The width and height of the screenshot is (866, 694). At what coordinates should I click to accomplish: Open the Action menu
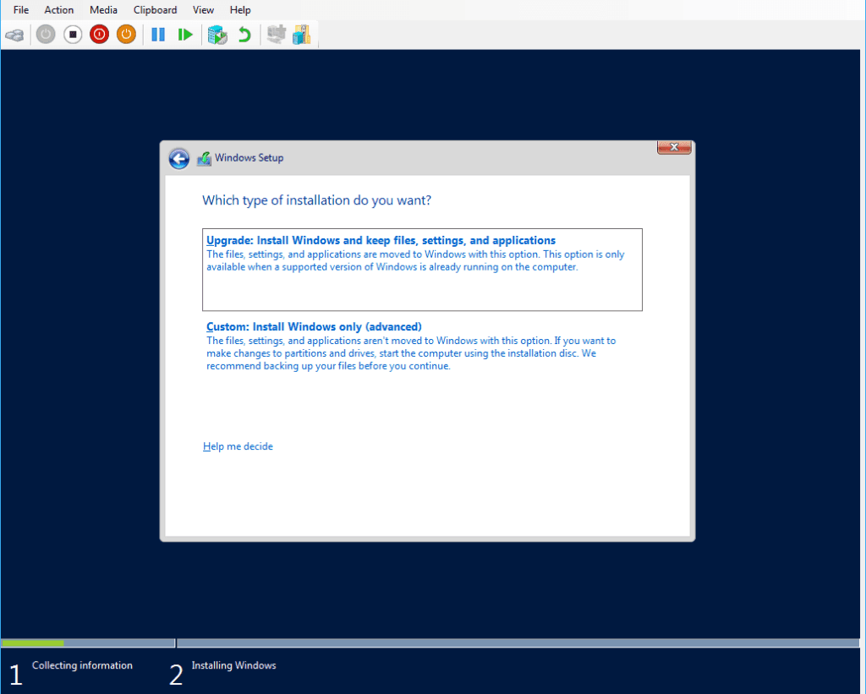click(x=59, y=10)
